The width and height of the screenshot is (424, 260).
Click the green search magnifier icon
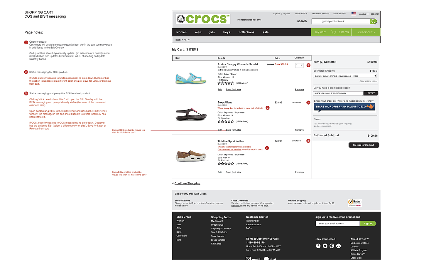pyautogui.click(x=373, y=21)
